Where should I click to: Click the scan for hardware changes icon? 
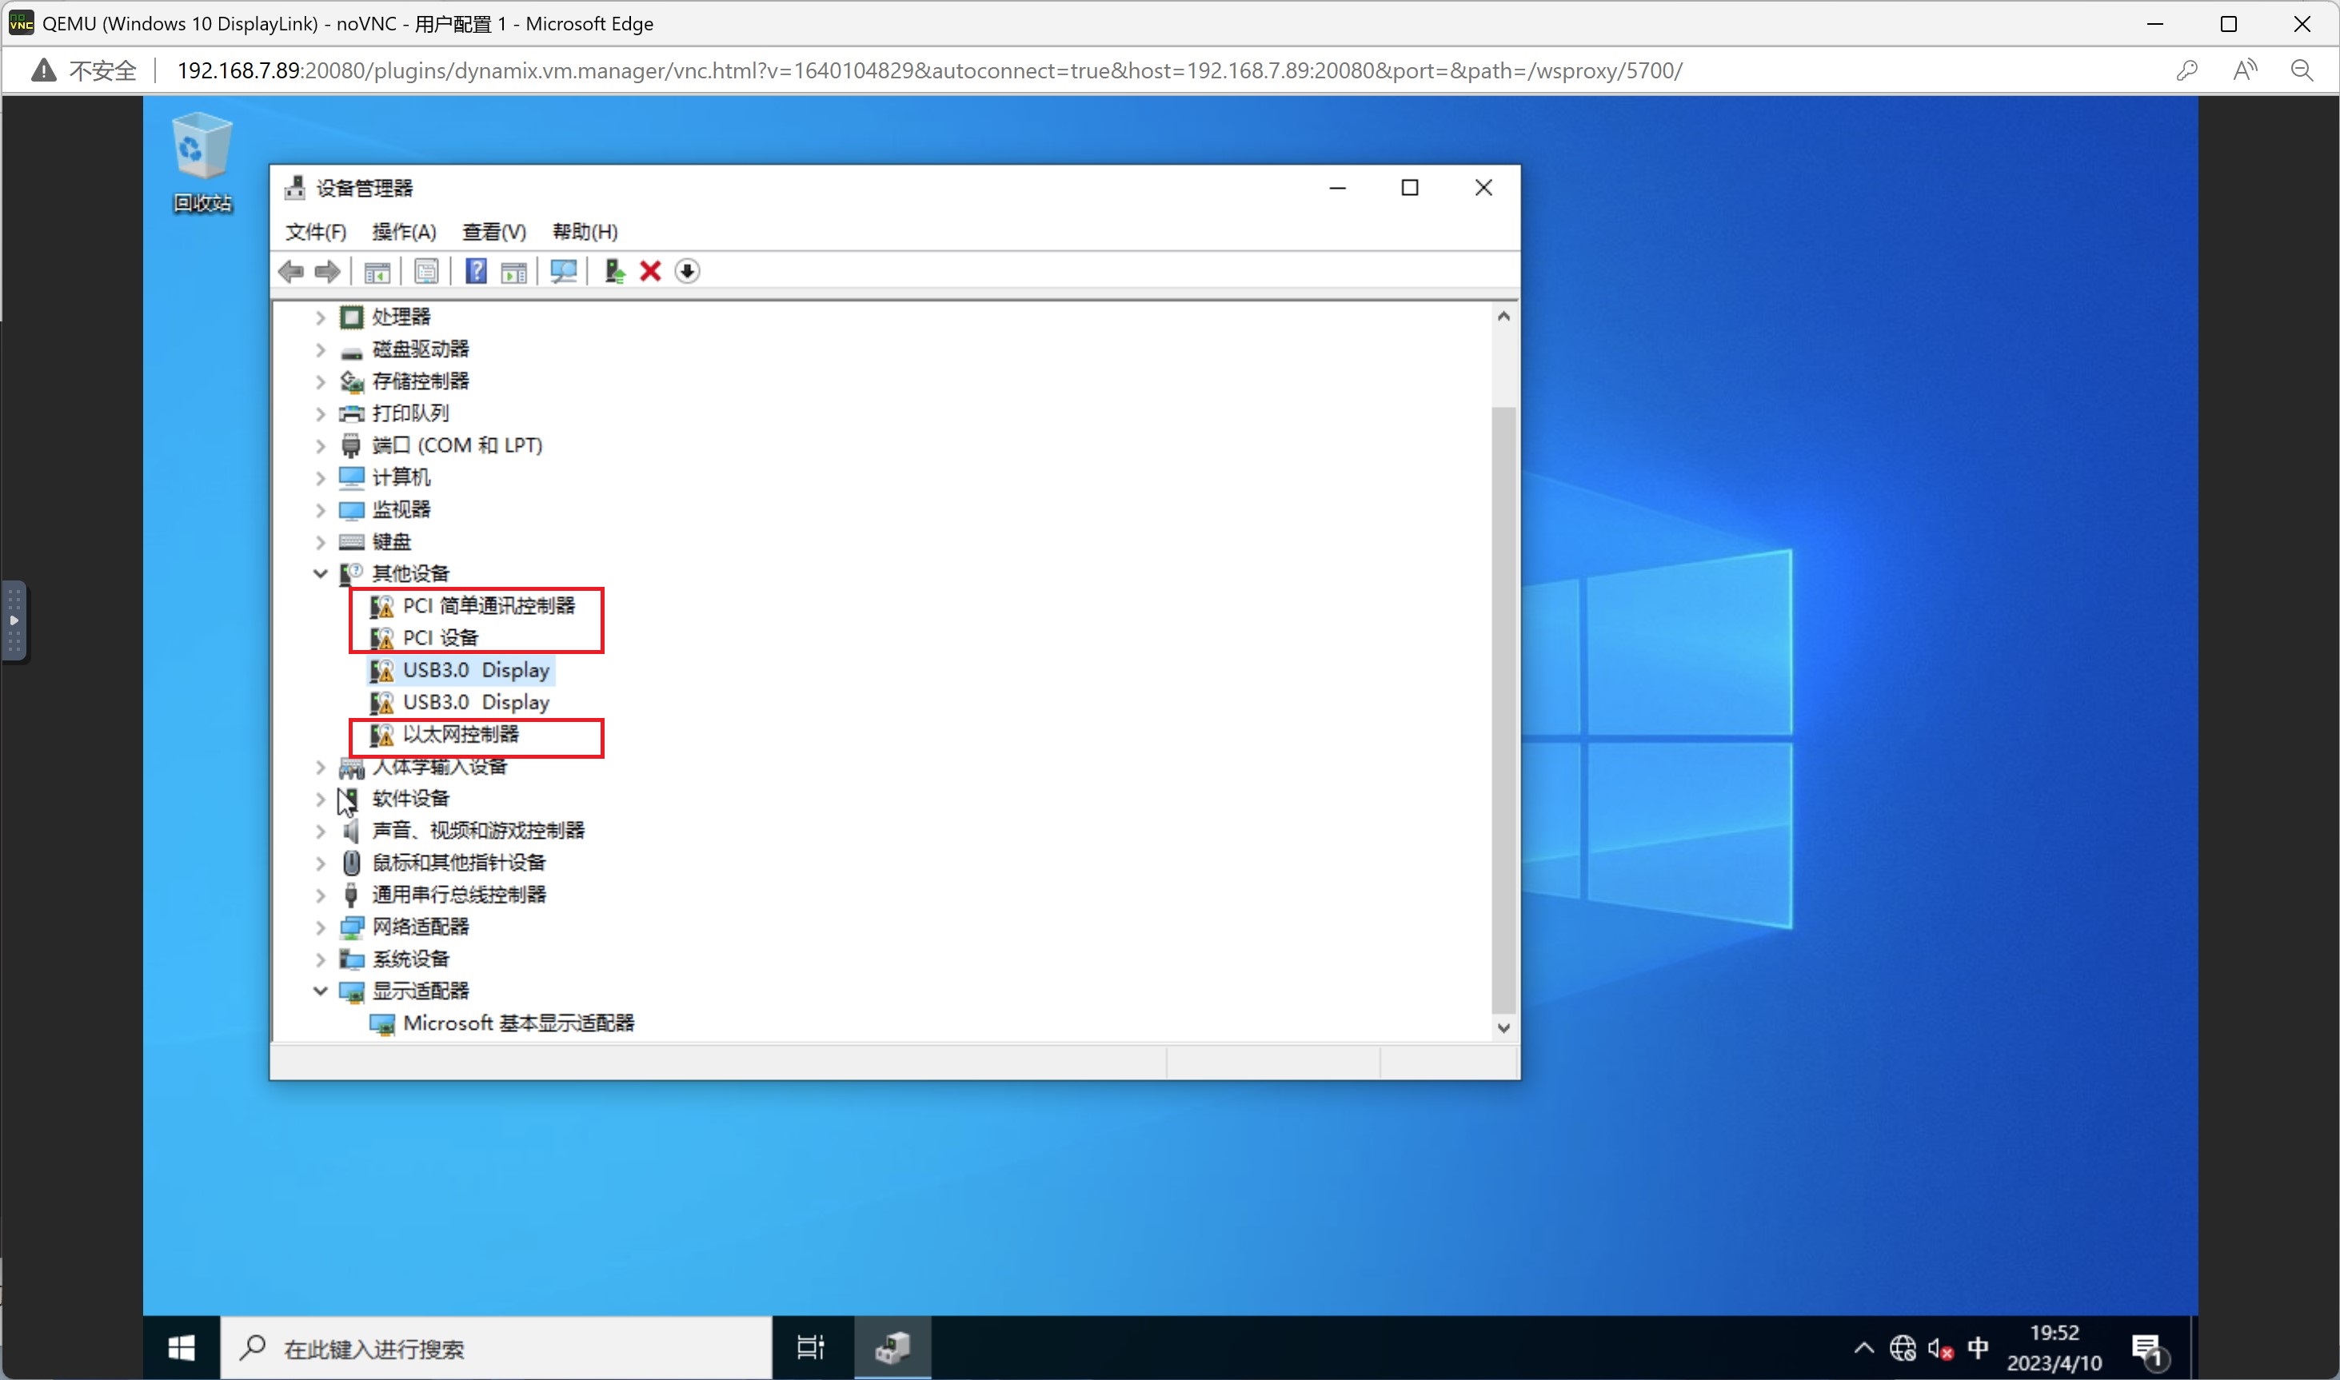click(564, 272)
